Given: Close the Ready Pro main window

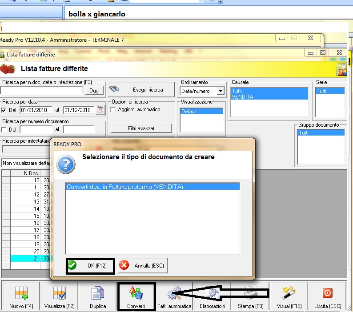Looking at the screenshot, I should tap(310, 38).
